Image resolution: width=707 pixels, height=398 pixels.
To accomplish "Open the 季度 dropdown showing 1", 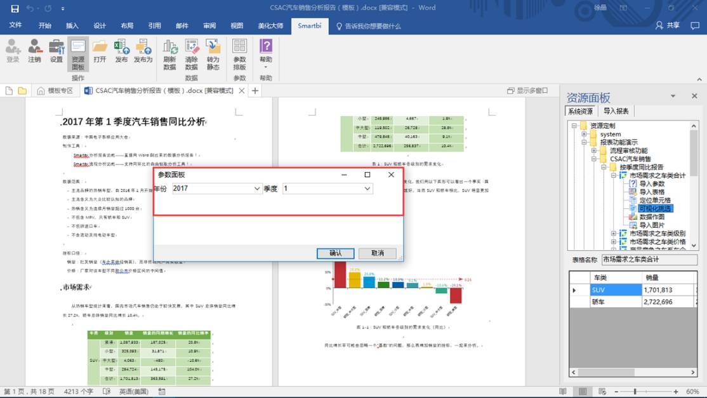I will click(x=367, y=189).
